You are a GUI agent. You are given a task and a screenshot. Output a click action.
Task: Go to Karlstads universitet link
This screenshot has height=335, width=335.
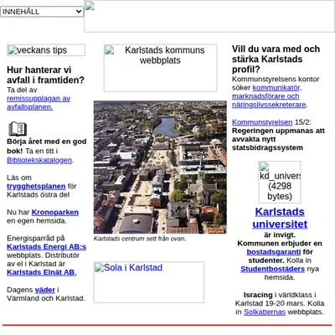[280, 218]
